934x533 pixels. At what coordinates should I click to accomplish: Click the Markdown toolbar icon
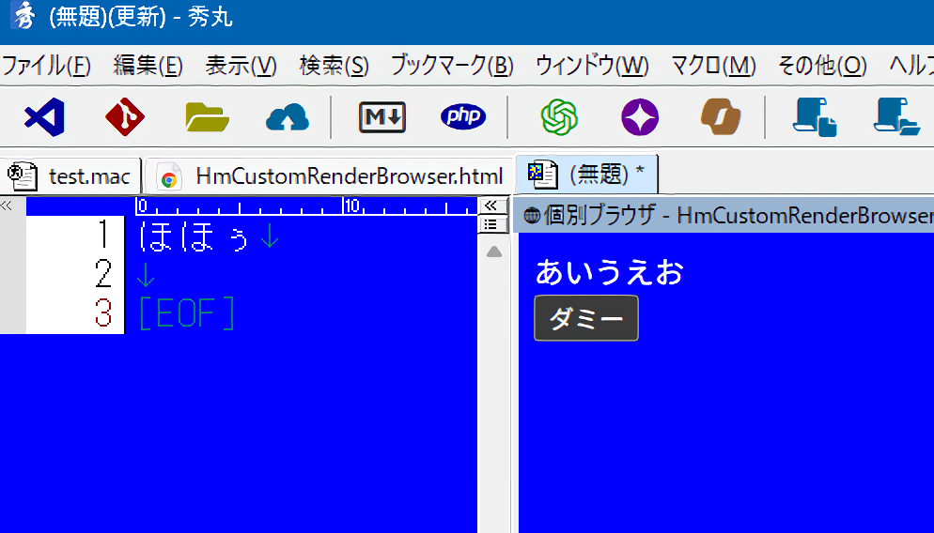(x=382, y=117)
